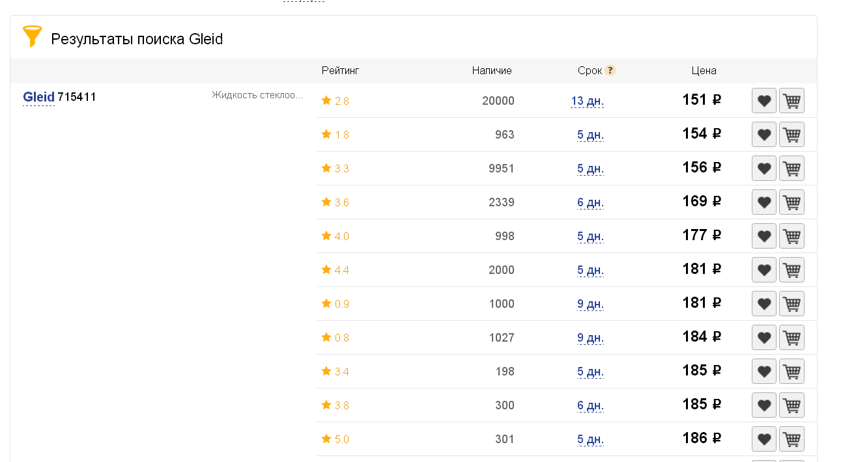Viewport: 856px width, 462px height.
Task: Click the description Жидкость стеклоо...
Action: tap(257, 95)
